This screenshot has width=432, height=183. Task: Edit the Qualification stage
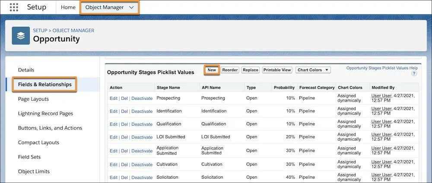(x=114, y=124)
